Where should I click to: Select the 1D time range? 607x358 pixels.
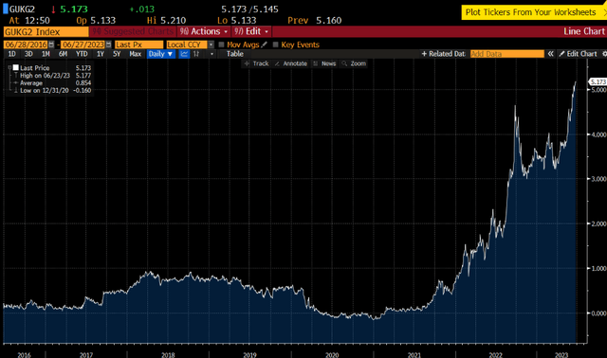pos(12,54)
